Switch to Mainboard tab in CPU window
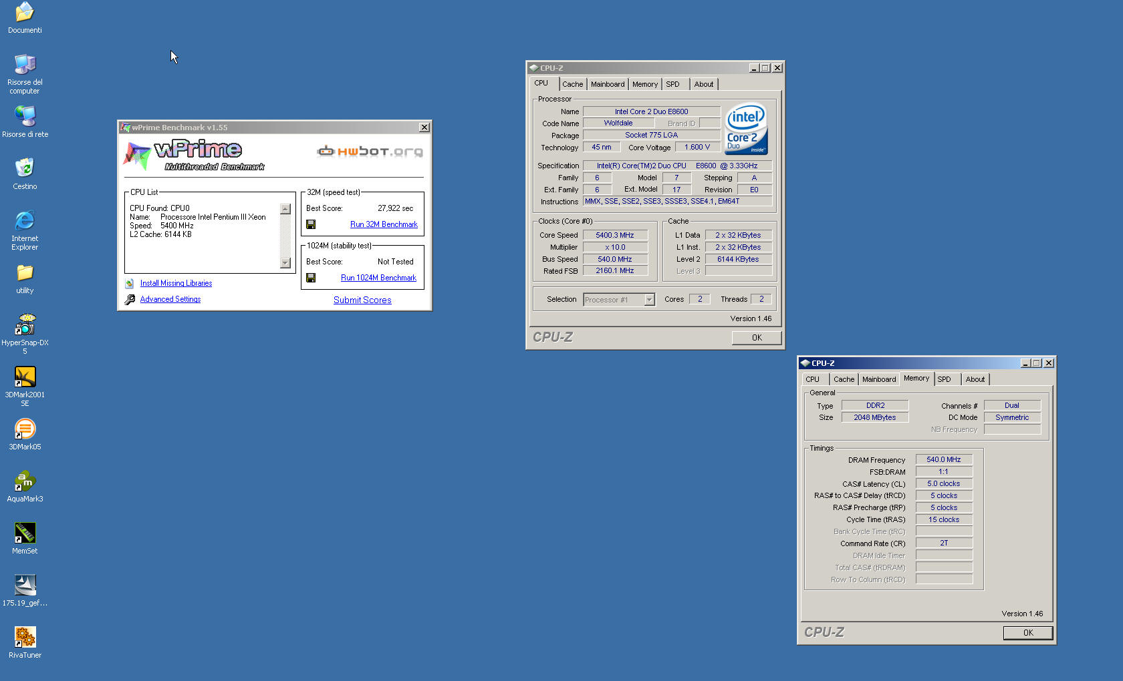 [608, 84]
